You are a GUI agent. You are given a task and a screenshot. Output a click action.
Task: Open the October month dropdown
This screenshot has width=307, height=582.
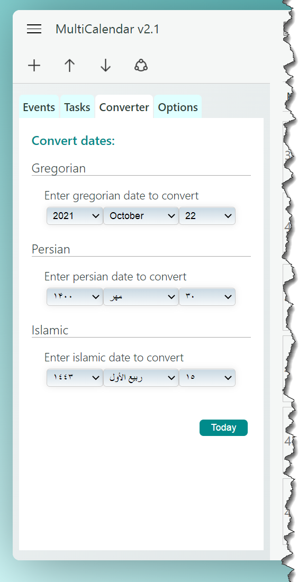click(x=141, y=216)
